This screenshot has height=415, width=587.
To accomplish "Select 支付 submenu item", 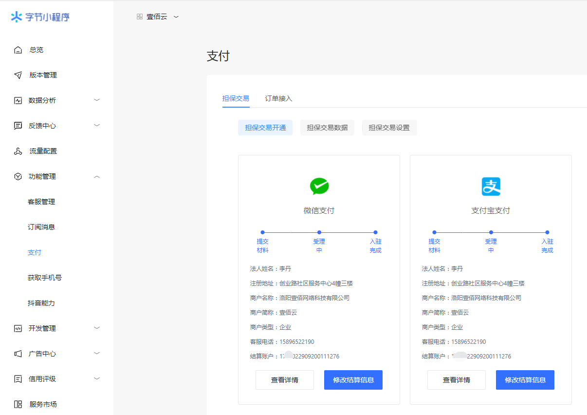I will click(x=35, y=252).
